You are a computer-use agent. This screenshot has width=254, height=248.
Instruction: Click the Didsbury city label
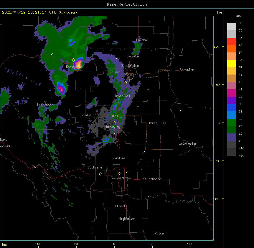coord(113,127)
